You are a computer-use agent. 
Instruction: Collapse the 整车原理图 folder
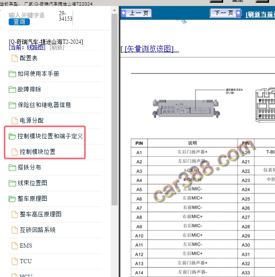click(x=33, y=198)
